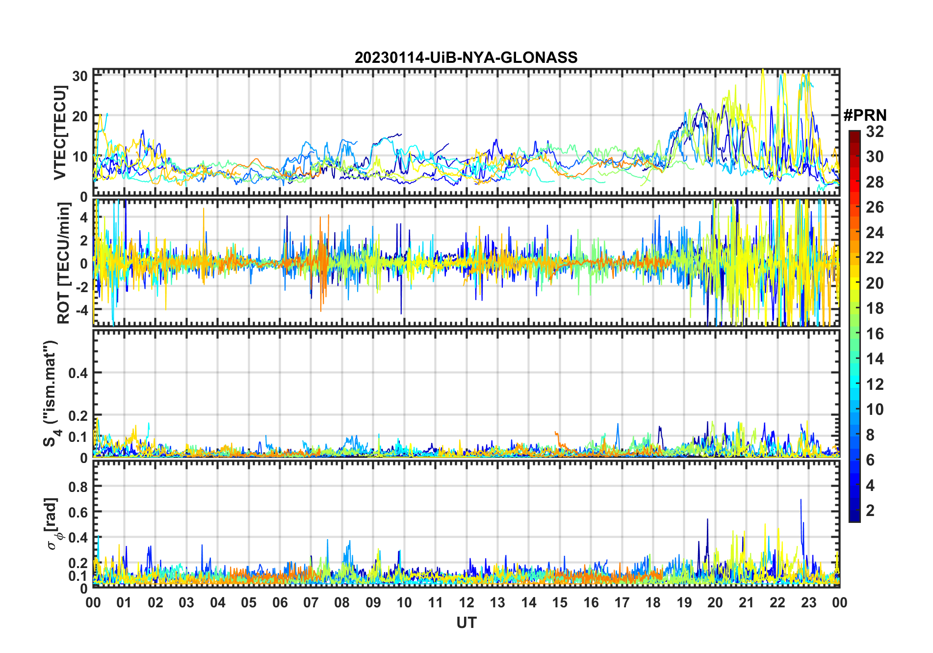This screenshot has width=933, height=653.
Task: Select the VTEC[TECU] y-axis label
Action: click(60, 133)
